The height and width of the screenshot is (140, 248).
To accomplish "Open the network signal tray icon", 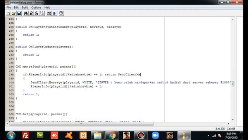I will (214, 136).
